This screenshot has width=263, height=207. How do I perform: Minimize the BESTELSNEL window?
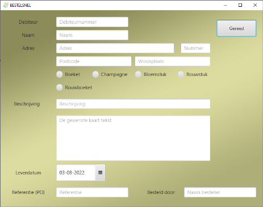click(226, 5)
